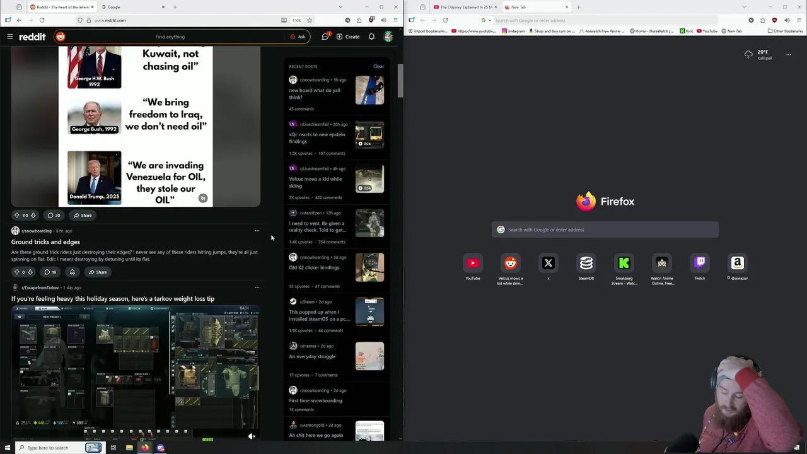Image resolution: width=807 pixels, height=454 pixels.
Task: Upvote the post with 110 score
Action: pyautogui.click(x=17, y=215)
